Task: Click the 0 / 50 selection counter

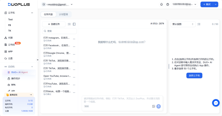Action: click(215, 24)
